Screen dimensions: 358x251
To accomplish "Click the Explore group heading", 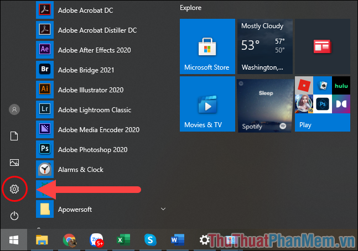I will click(x=191, y=8).
